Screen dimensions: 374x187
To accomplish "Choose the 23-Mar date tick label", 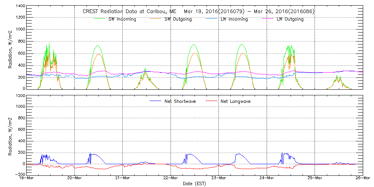I will coord(219,178).
